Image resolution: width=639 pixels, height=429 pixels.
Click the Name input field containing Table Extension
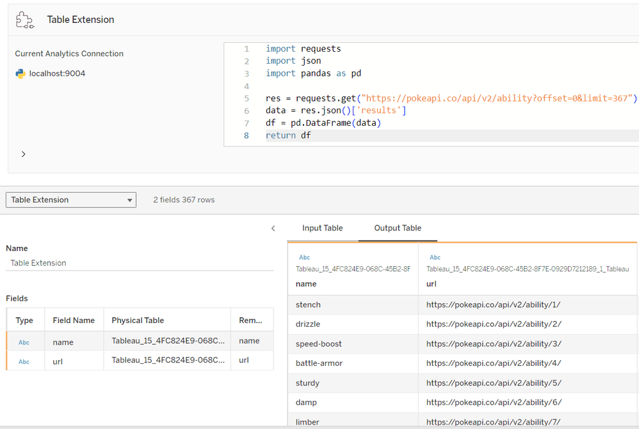[139, 263]
